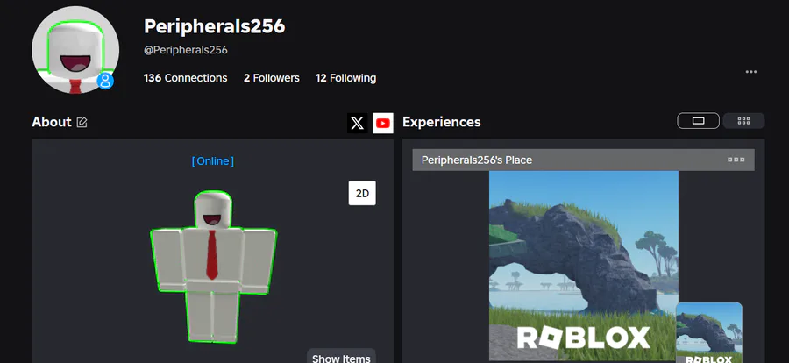Toggle avatar viewer to 2D

tap(362, 193)
